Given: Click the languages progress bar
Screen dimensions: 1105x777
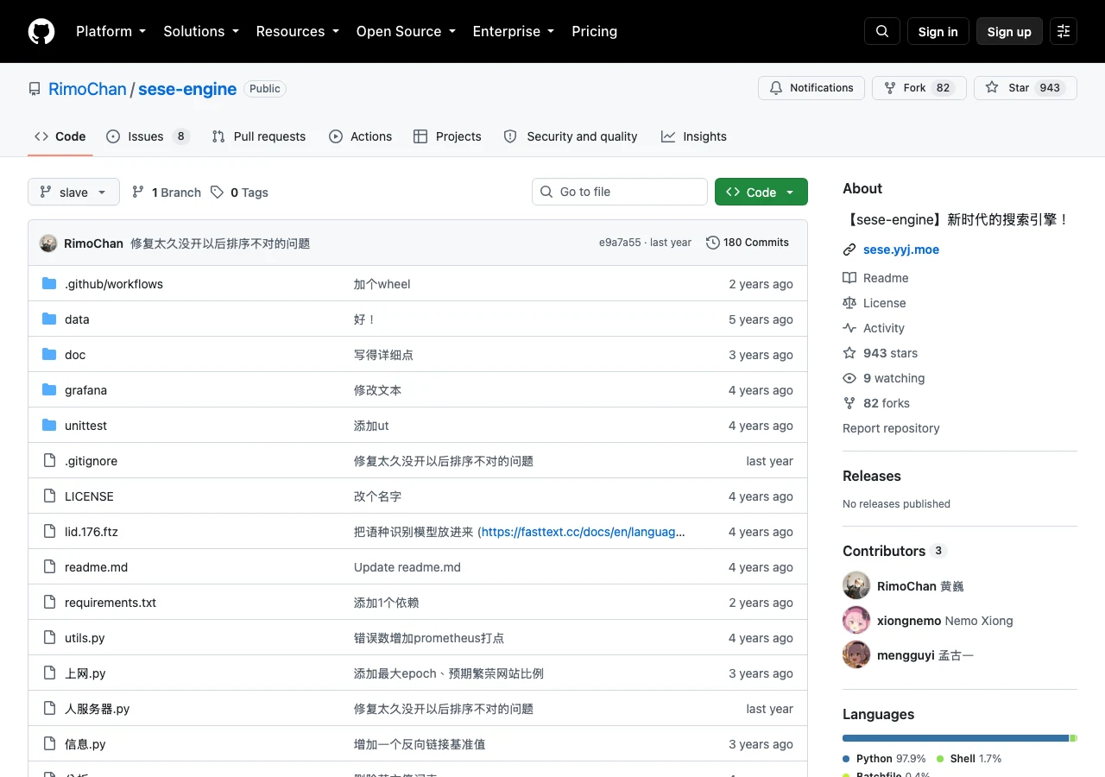Looking at the screenshot, I should (960, 738).
